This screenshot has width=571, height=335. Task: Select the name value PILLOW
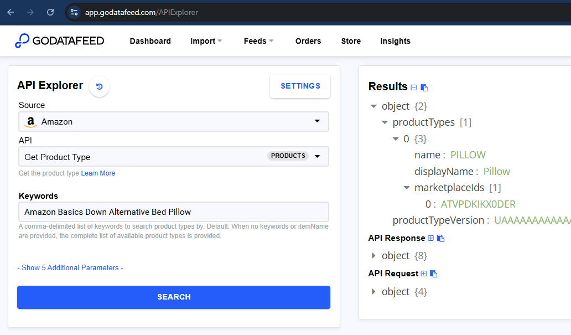pos(468,155)
